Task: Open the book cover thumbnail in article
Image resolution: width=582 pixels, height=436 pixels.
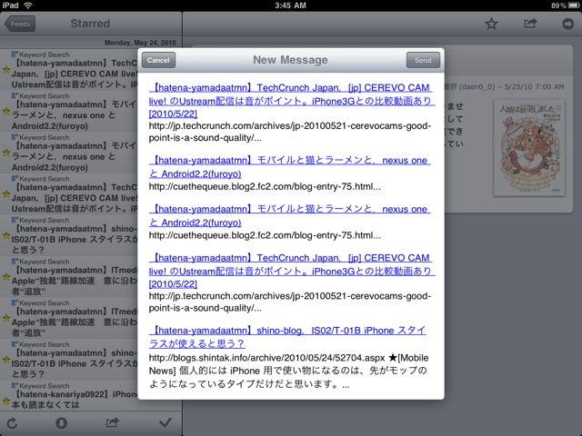Action: (529, 147)
